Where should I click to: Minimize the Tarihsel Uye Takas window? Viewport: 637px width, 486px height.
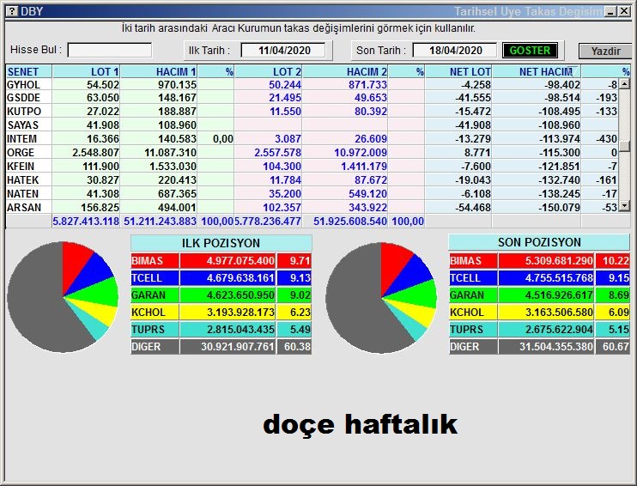(610, 11)
